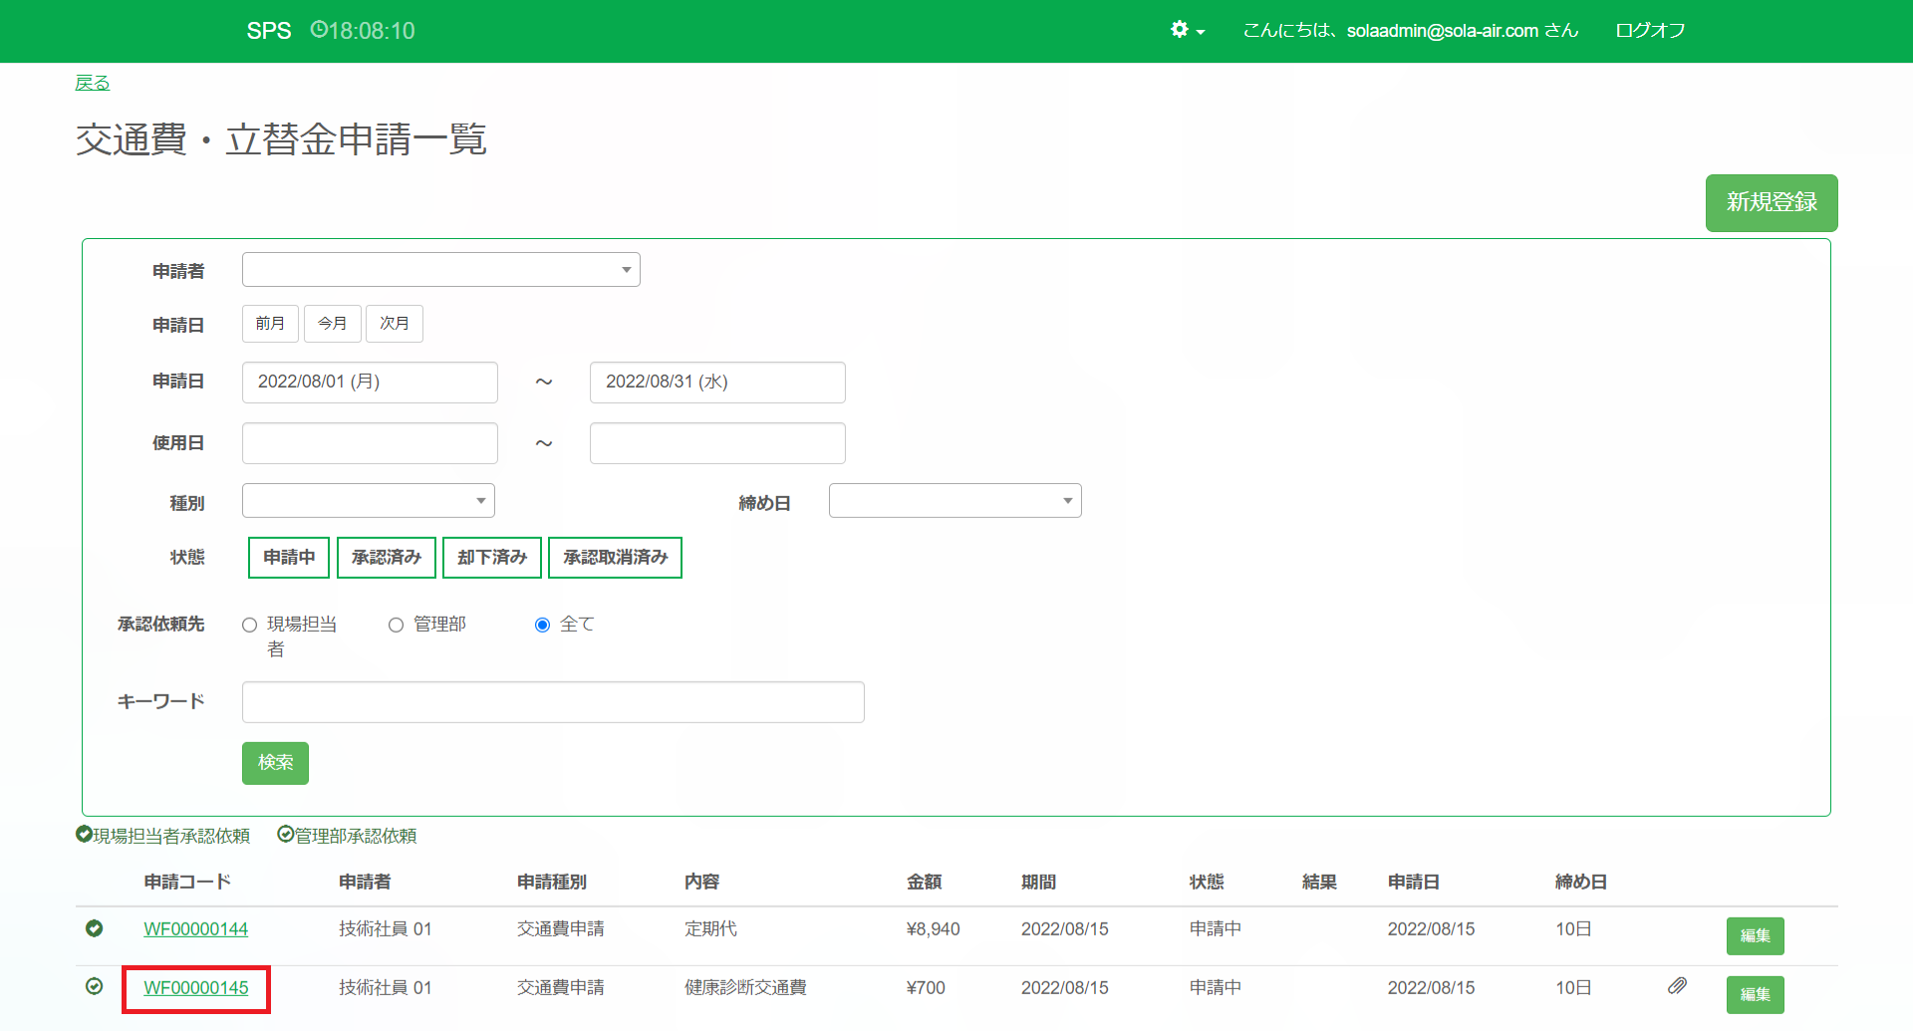Click the check status icon for WF00000145
The height and width of the screenshot is (1031, 1913).
(x=95, y=986)
